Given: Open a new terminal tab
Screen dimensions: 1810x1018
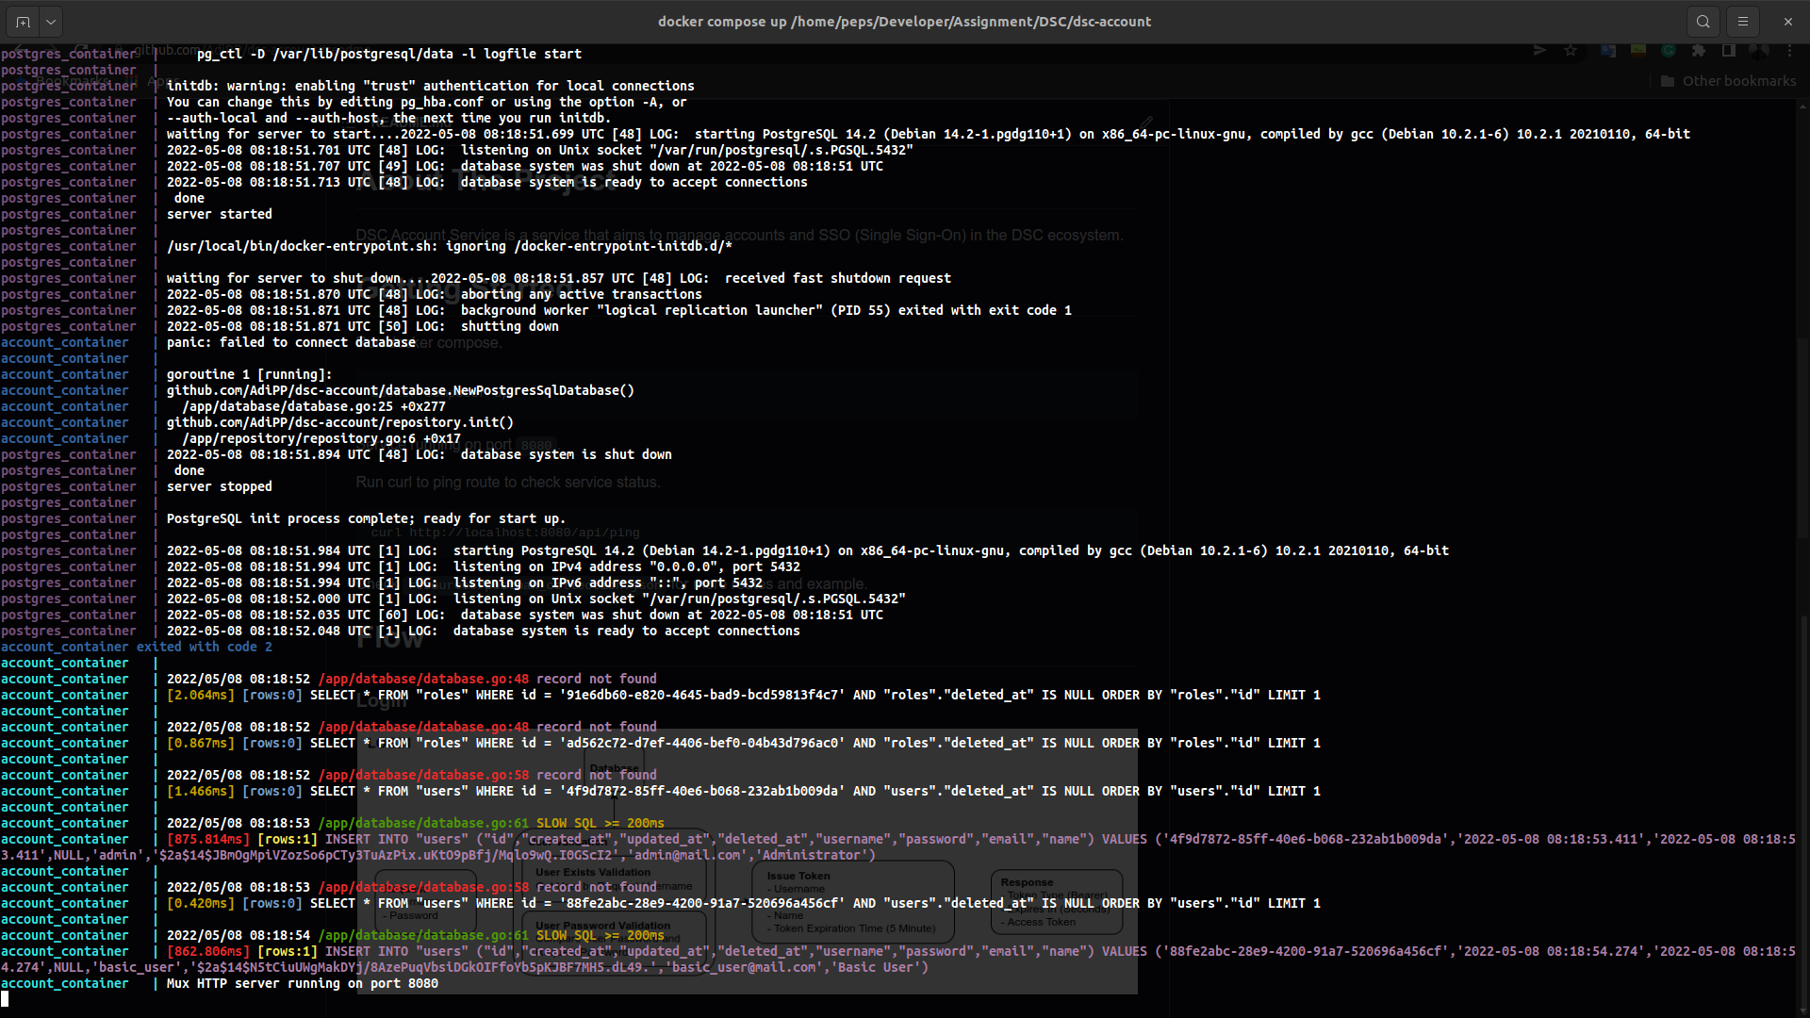Looking at the screenshot, I should tap(24, 21).
